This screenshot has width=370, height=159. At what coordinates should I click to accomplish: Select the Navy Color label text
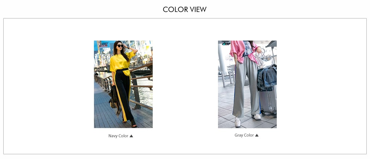click(118, 136)
